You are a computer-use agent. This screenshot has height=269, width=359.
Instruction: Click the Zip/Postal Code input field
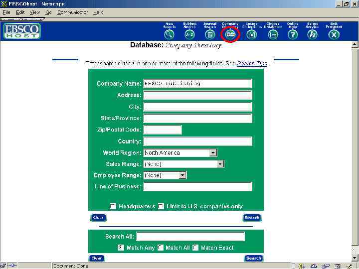(163, 130)
